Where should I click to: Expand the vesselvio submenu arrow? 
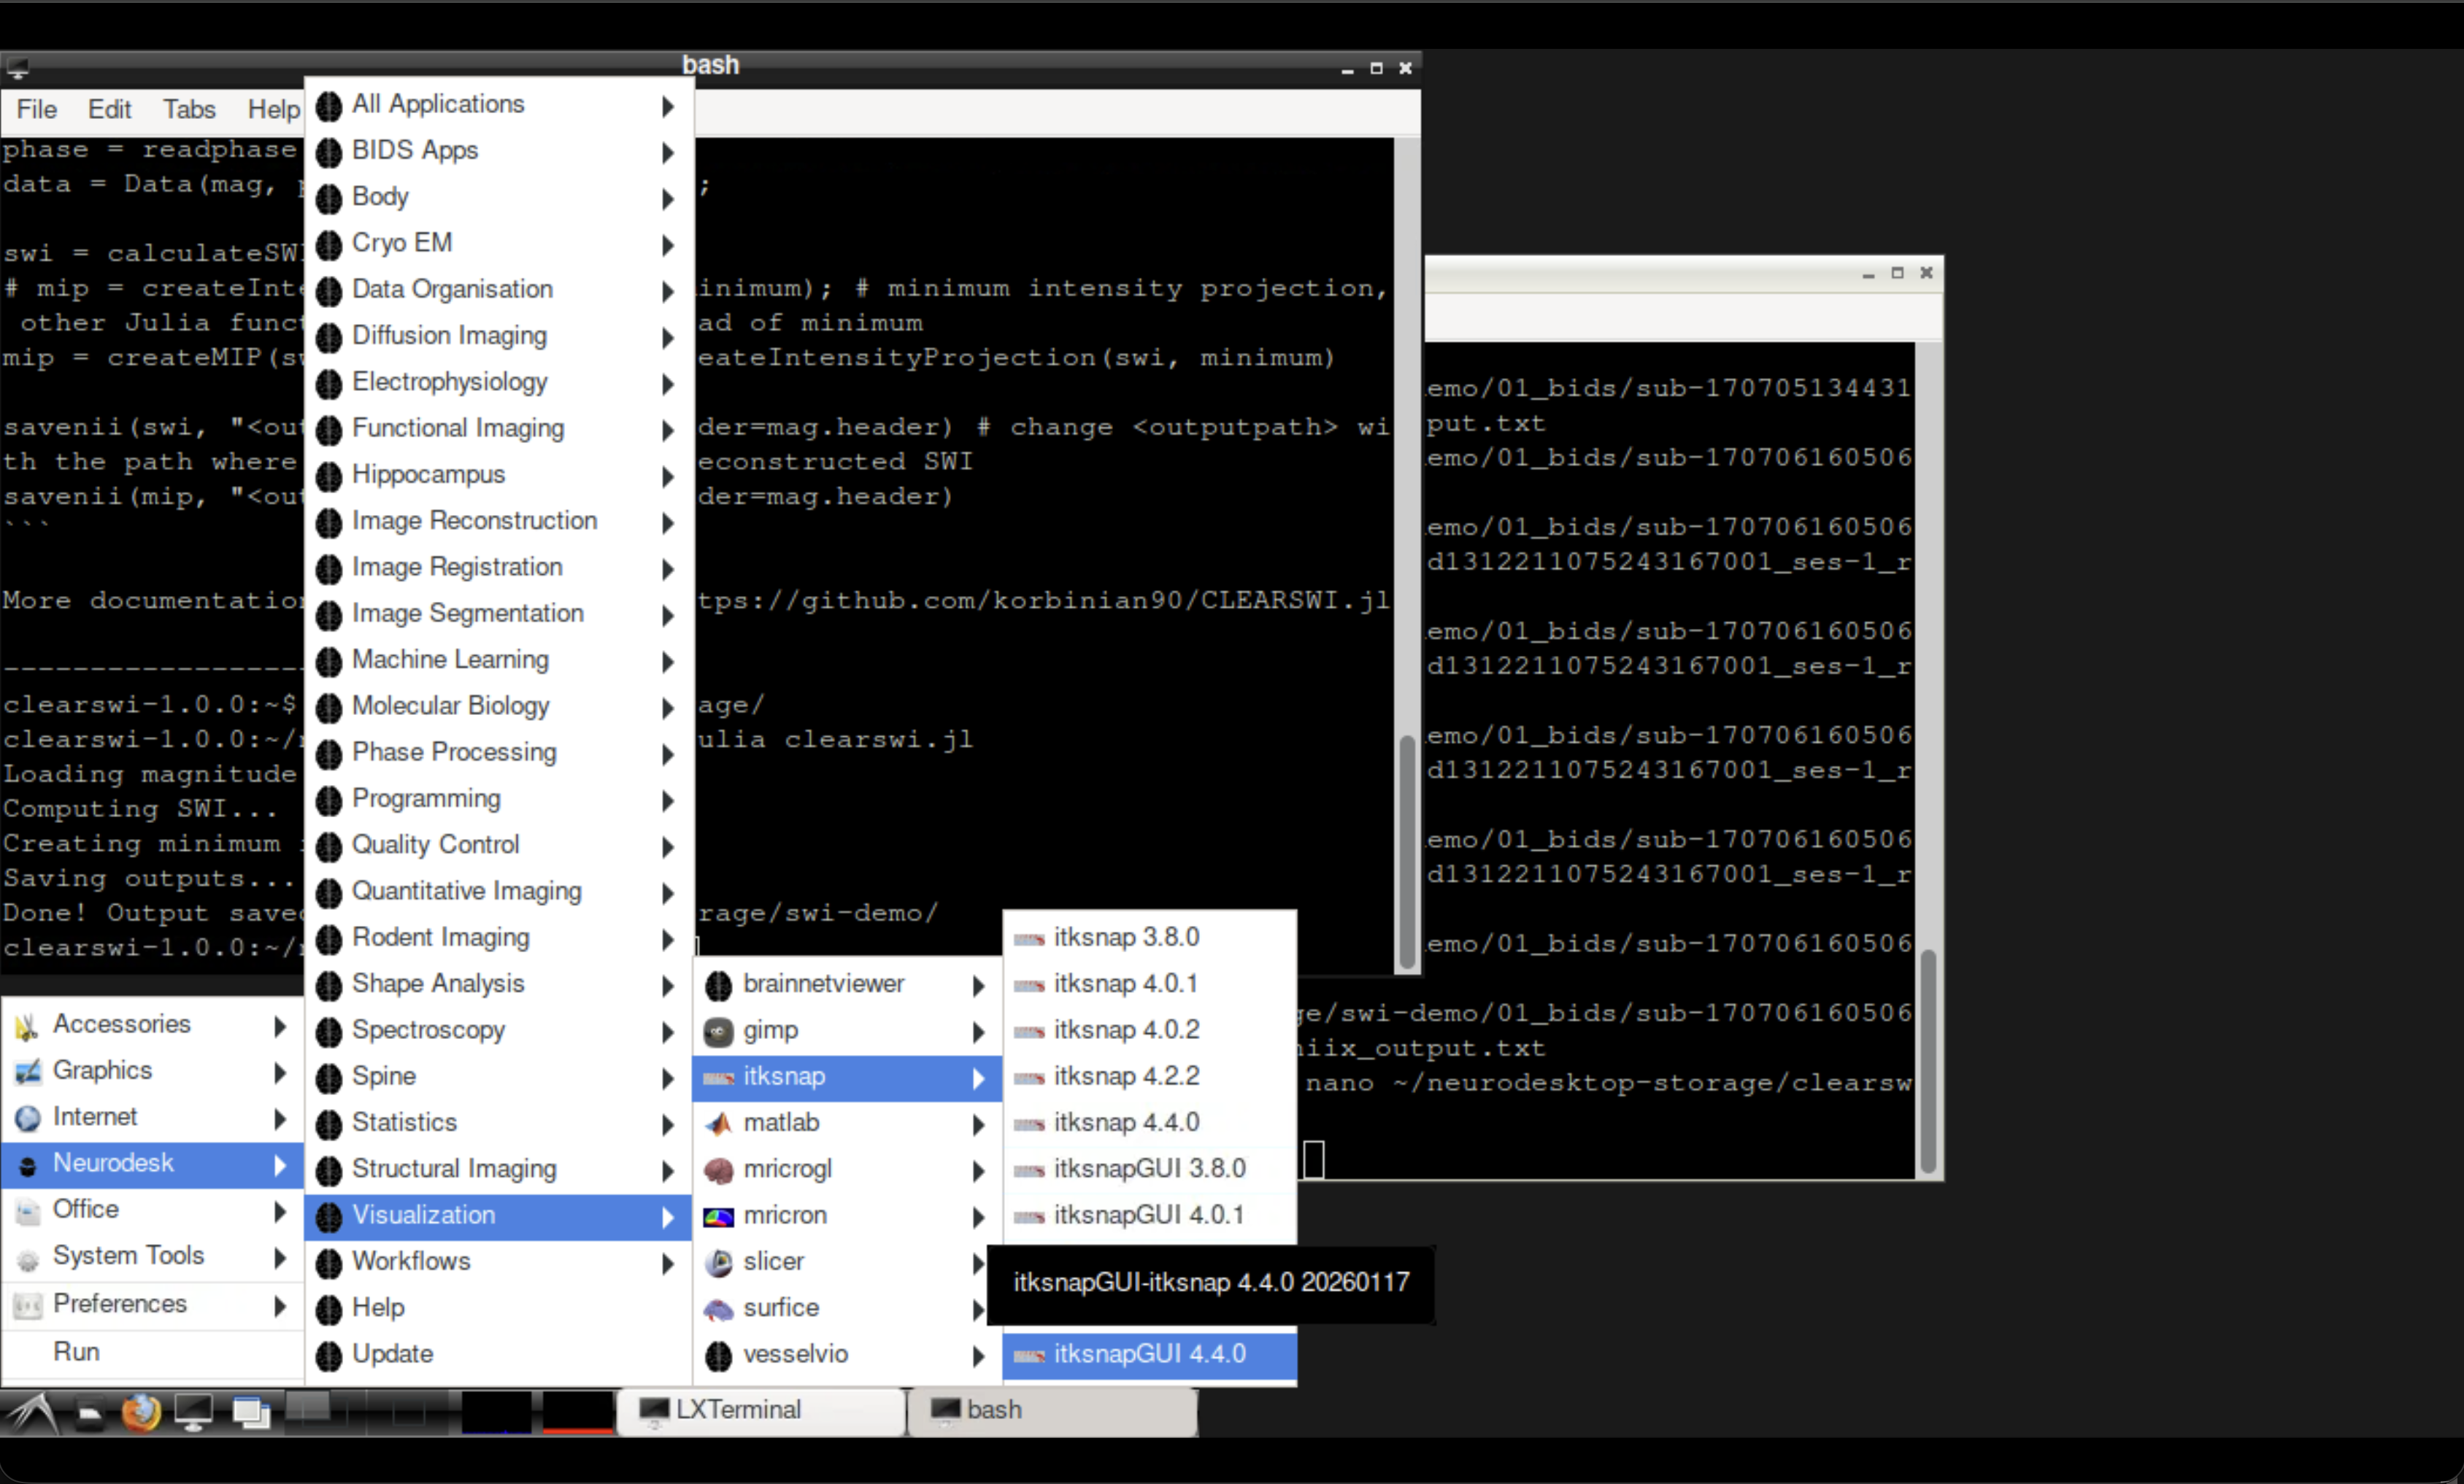coord(979,1355)
